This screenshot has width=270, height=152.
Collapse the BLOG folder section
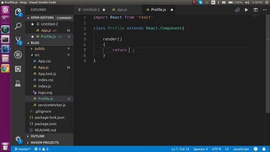click(x=49, y=43)
